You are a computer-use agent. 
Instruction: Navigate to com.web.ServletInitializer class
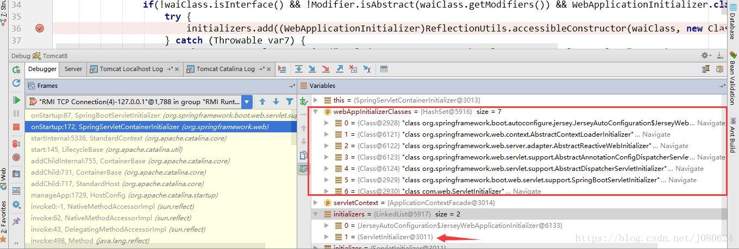coord(527,191)
